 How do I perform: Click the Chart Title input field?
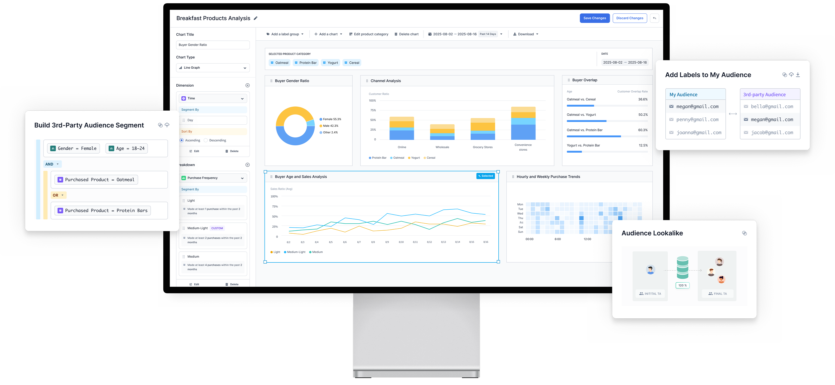(x=213, y=45)
